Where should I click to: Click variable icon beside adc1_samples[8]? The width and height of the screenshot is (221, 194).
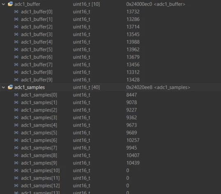click(16, 155)
